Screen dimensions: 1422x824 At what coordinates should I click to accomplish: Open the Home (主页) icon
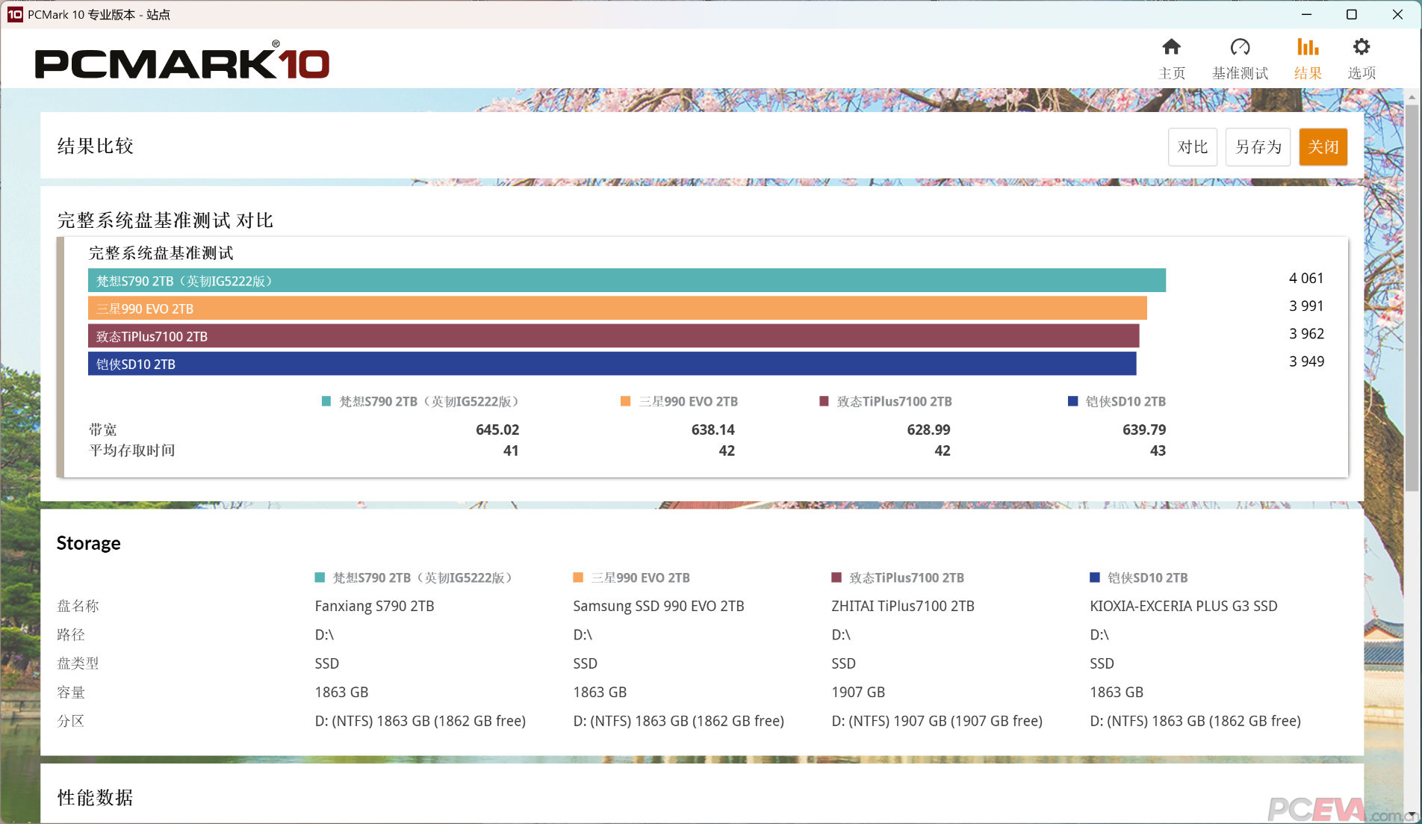coord(1171,48)
